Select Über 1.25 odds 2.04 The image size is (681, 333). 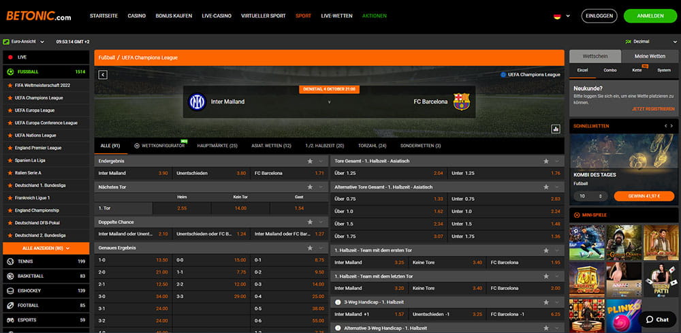click(389, 173)
